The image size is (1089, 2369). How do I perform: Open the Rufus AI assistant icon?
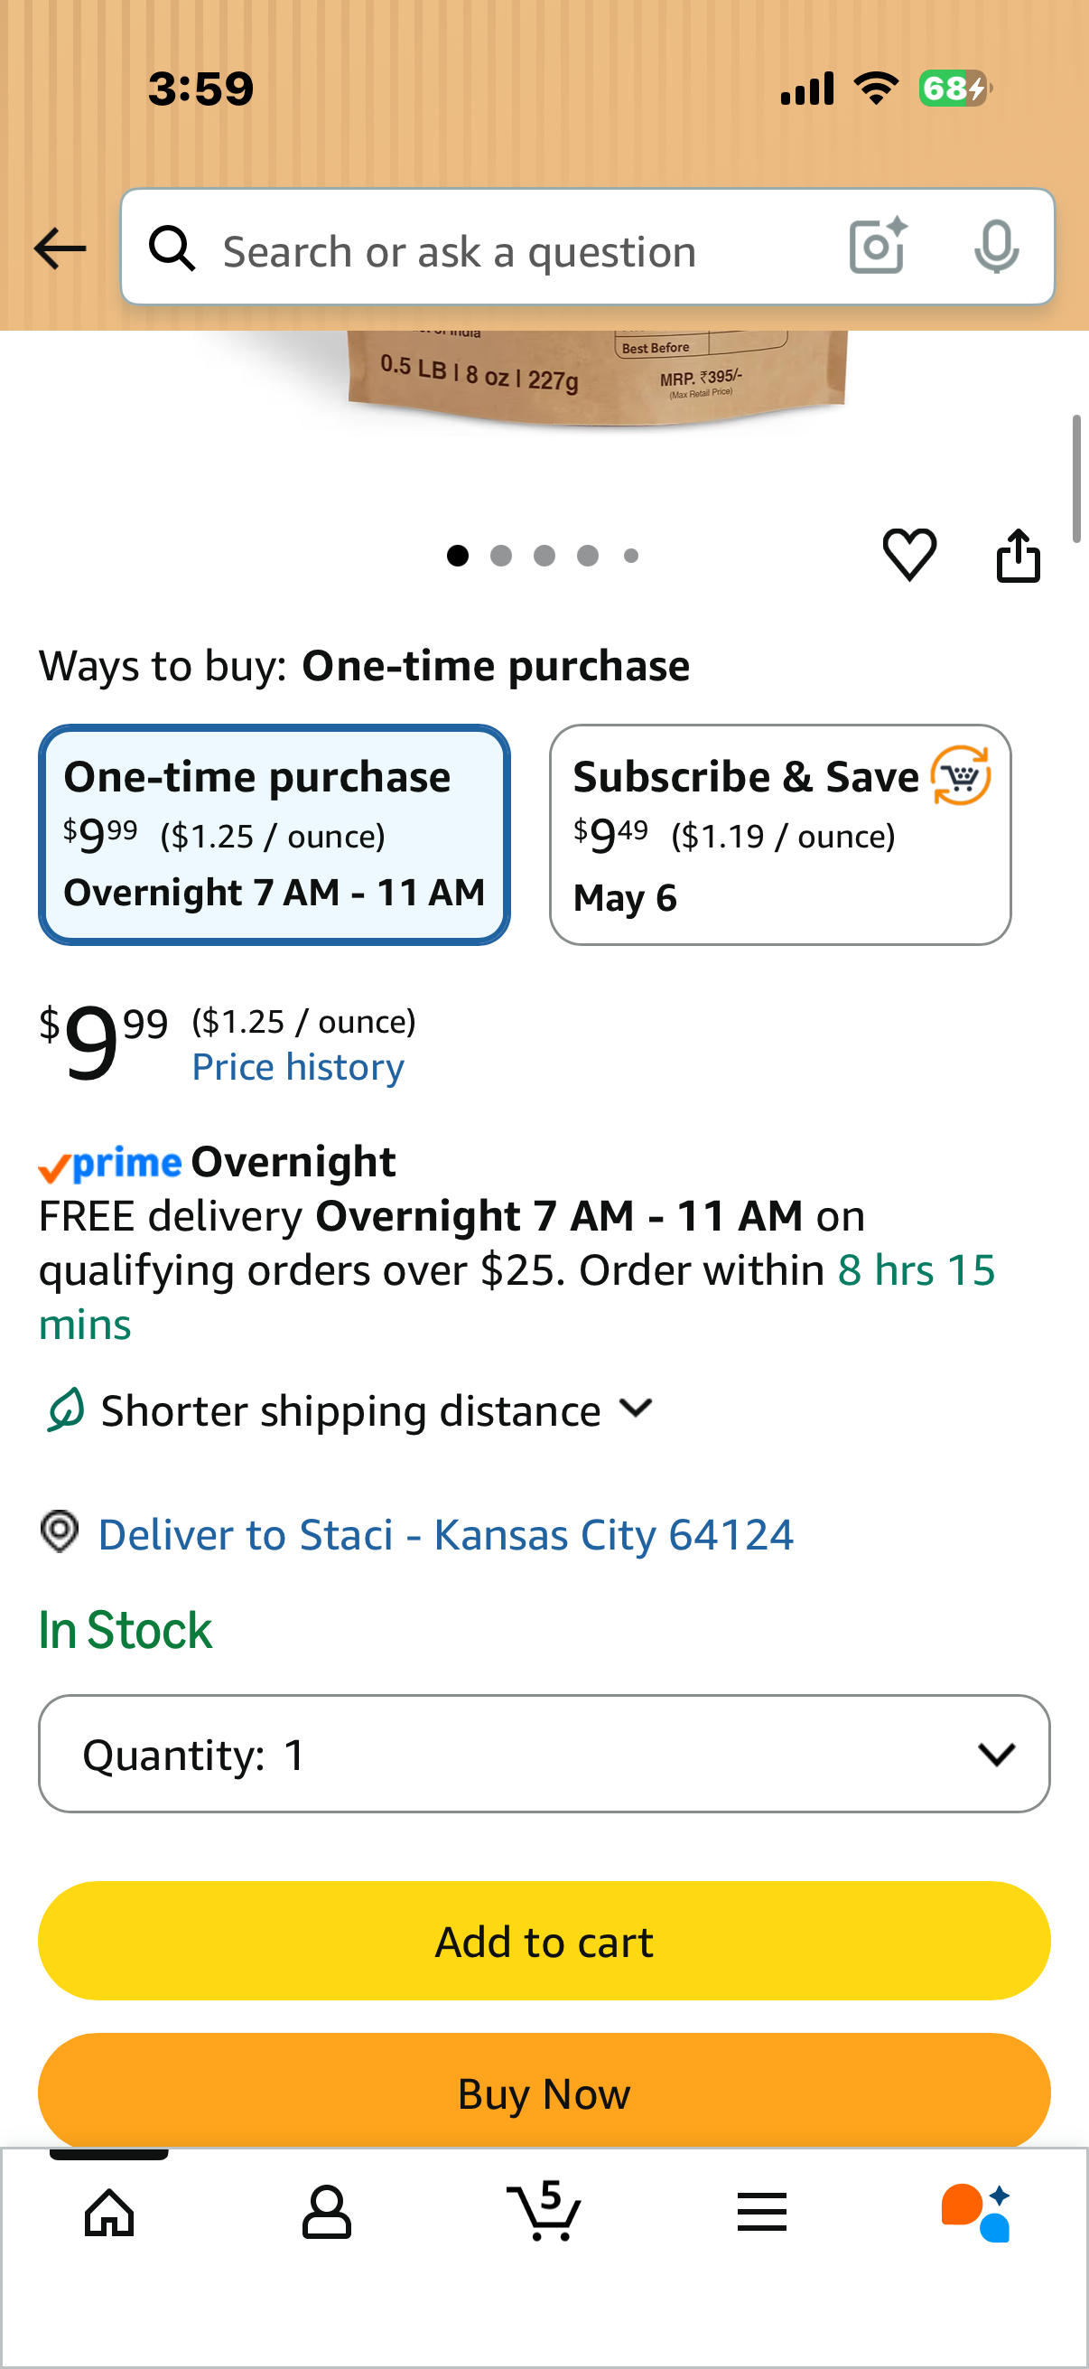(x=976, y=2212)
